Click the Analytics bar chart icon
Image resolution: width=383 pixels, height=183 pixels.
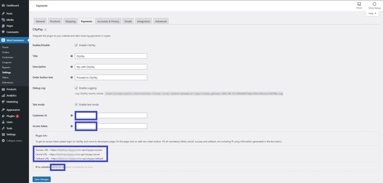click(x=3, y=96)
